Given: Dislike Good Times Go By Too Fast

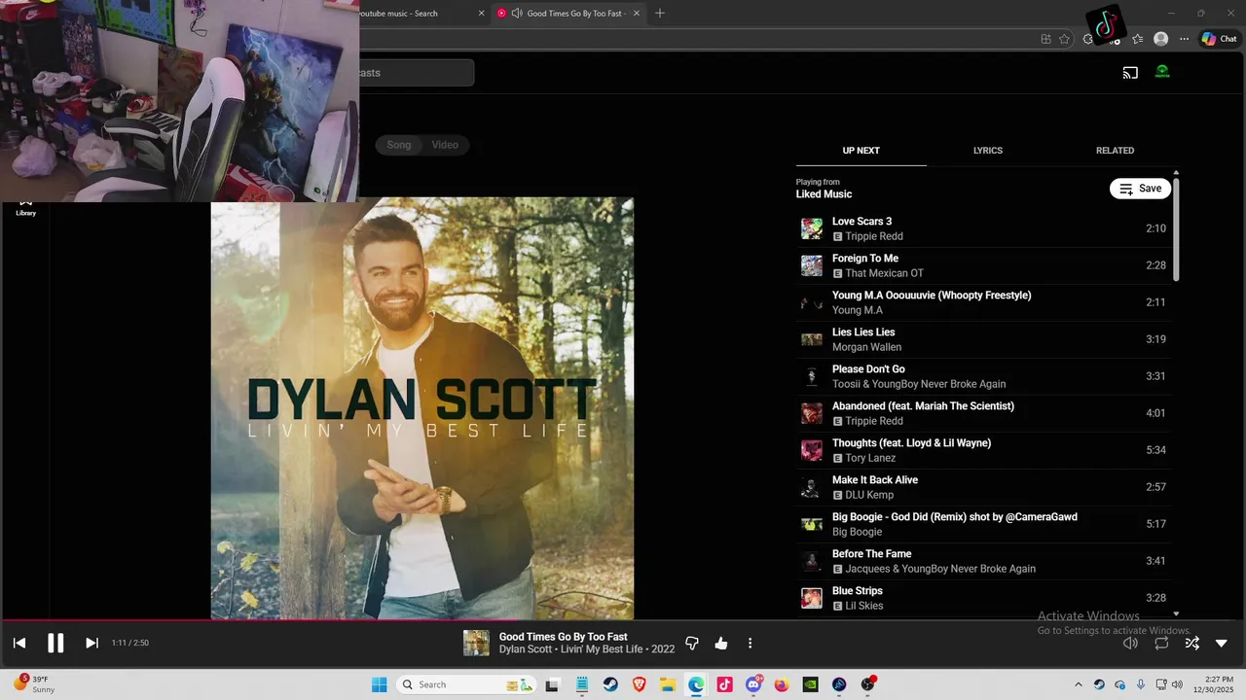Looking at the screenshot, I should click(692, 644).
